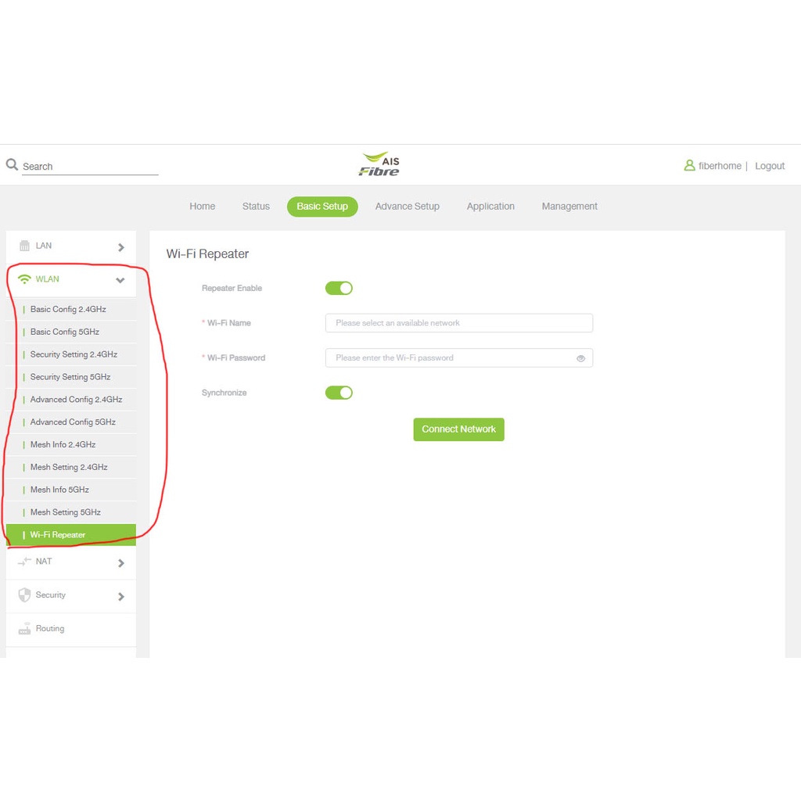Click the WLAN wifi icon
Image resolution: width=801 pixels, height=801 pixels.
[x=24, y=279]
